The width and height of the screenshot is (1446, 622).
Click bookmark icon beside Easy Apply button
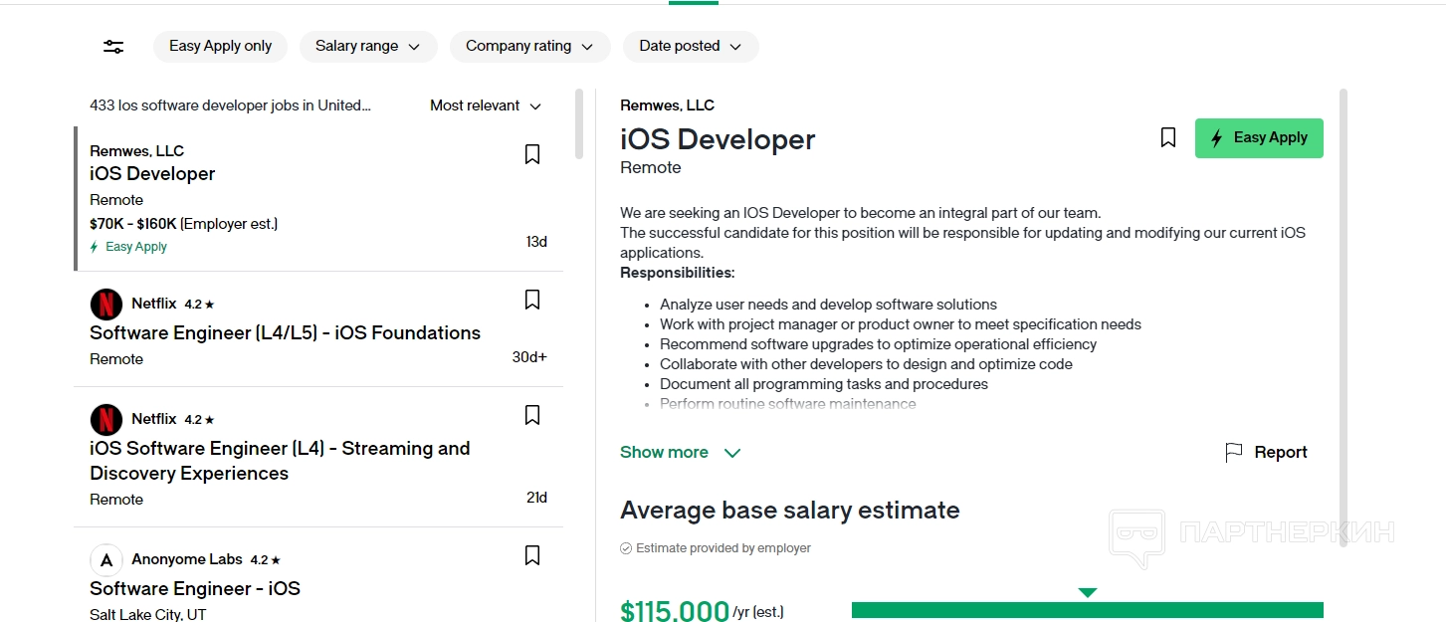point(1168,138)
